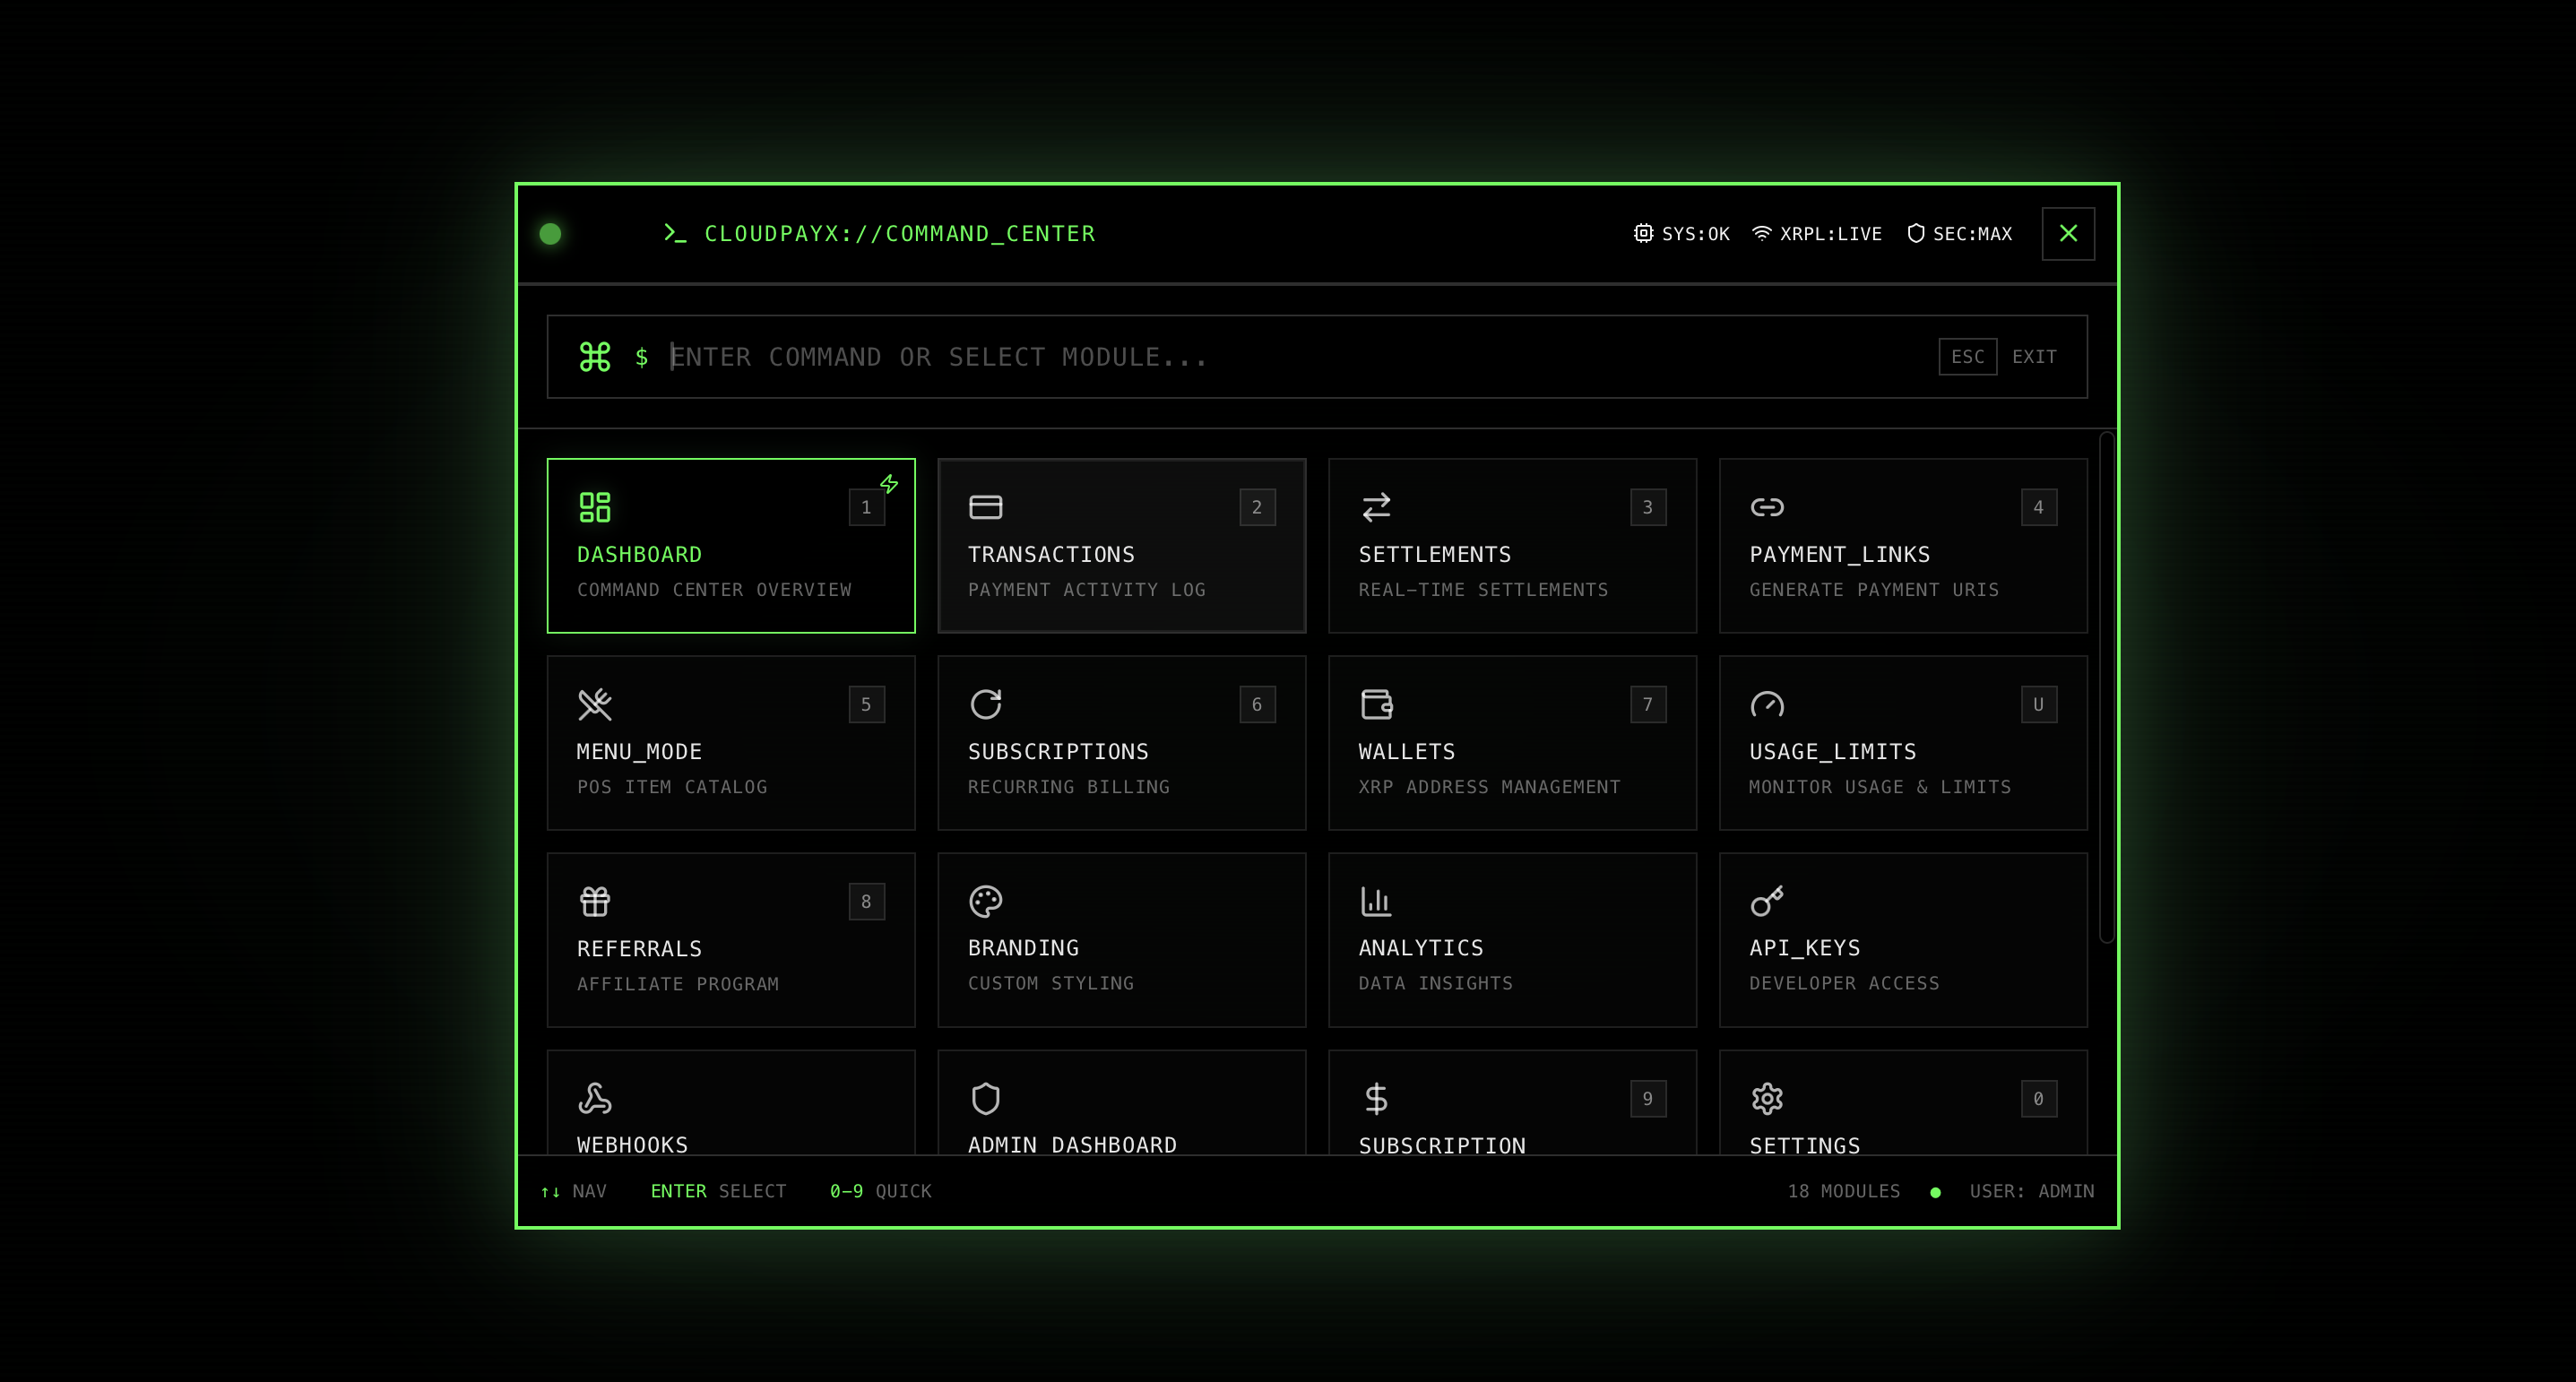2576x1382 pixels.
Task: Click the Payment_Links chain link icon
Action: (1767, 507)
